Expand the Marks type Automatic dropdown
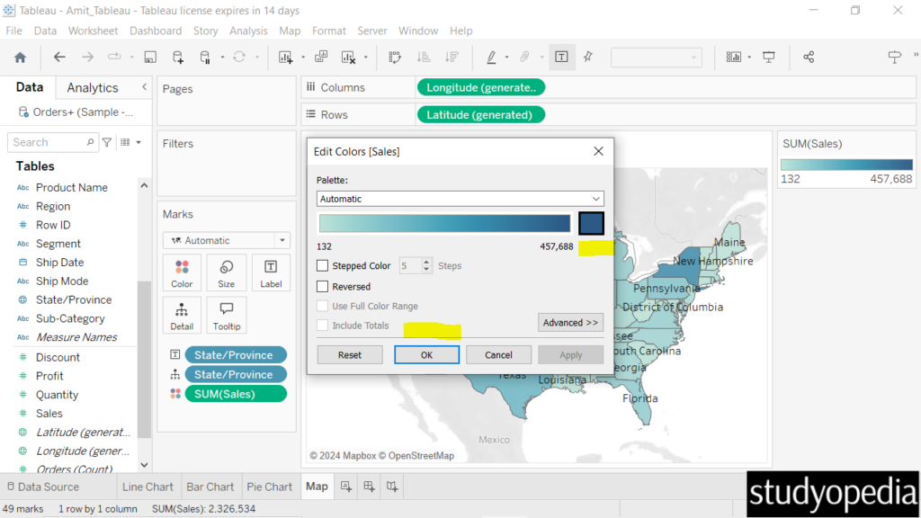The width and height of the screenshot is (921, 518). (226, 241)
